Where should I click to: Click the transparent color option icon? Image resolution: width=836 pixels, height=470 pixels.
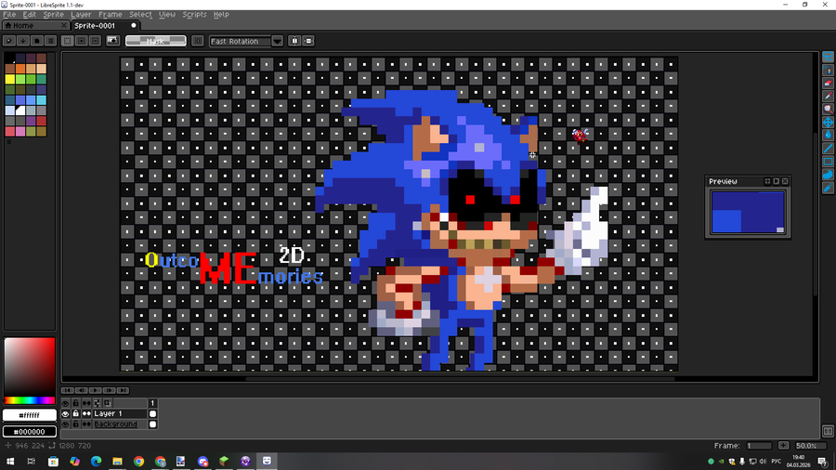click(x=112, y=41)
